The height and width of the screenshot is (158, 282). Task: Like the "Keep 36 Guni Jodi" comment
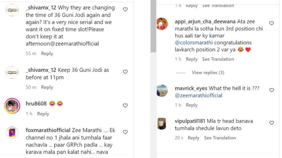pyautogui.click(x=125, y=72)
